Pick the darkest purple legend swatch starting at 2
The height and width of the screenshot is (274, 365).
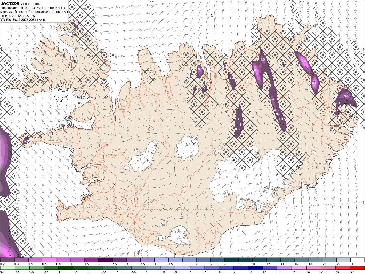[x=105, y=260]
